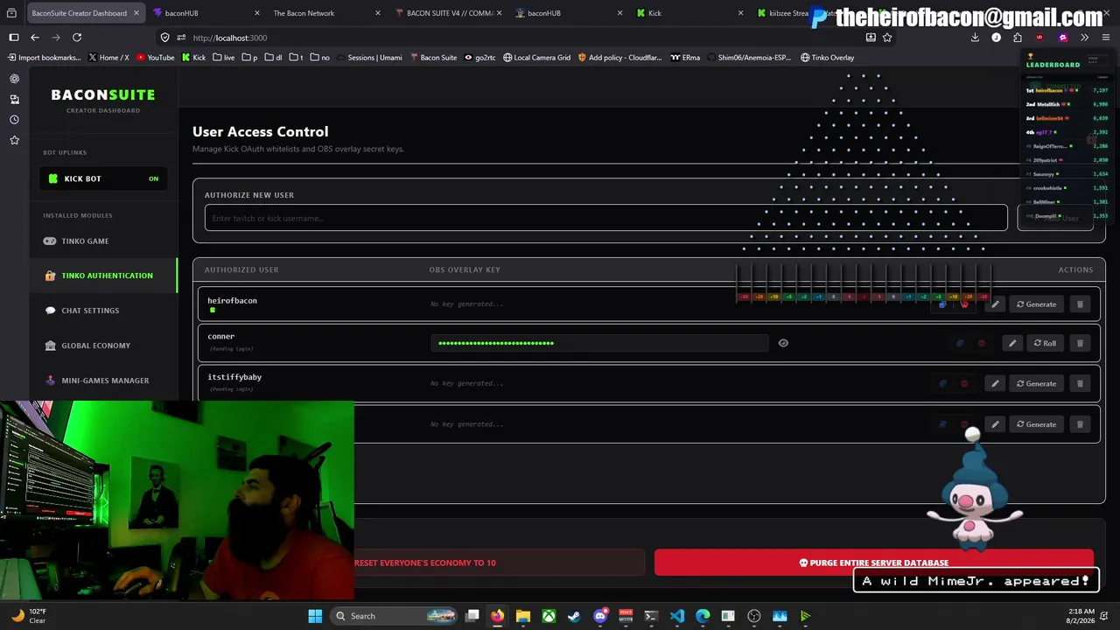Switch to The Bacon Network tab
1120x630 pixels.
pyautogui.click(x=304, y=13)
